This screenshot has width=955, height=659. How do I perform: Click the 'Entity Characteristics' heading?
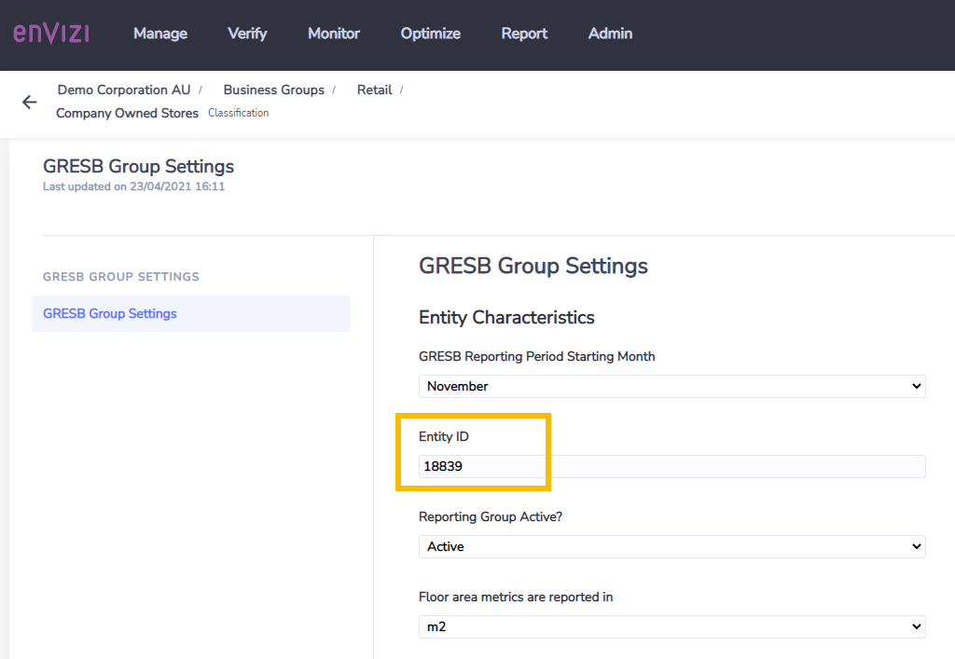point(506,318)
